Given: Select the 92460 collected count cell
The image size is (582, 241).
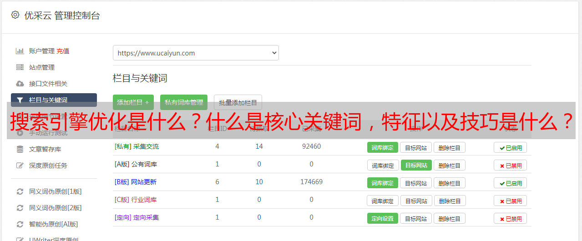Looking at the screenshot, I should click(x=311, y=146).
